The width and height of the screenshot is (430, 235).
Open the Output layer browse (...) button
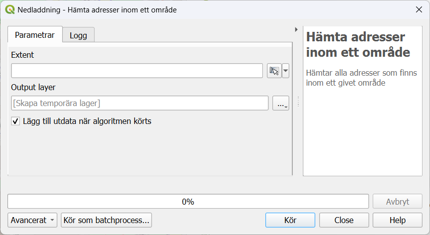click(x=280, y=103)
